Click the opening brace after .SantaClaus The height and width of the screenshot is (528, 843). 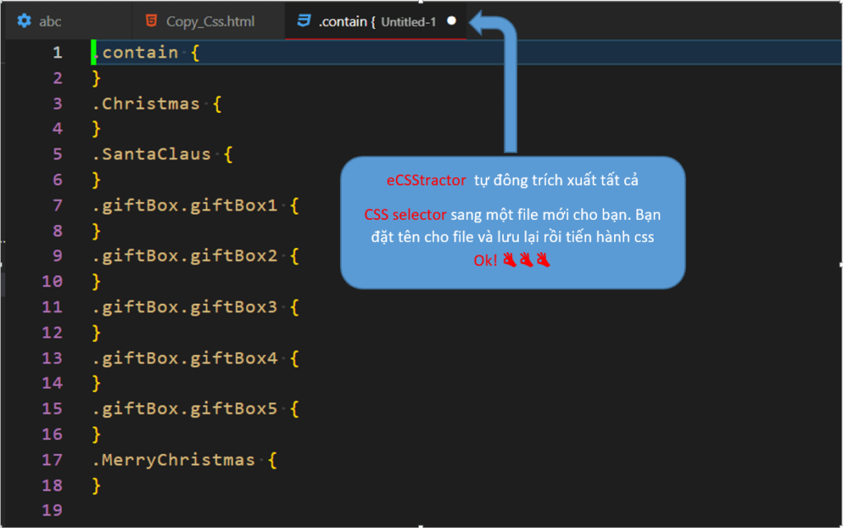pyautogui.click(x=228, y=155)
